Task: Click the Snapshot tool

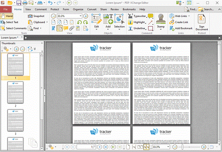Action: pos(36,16)
